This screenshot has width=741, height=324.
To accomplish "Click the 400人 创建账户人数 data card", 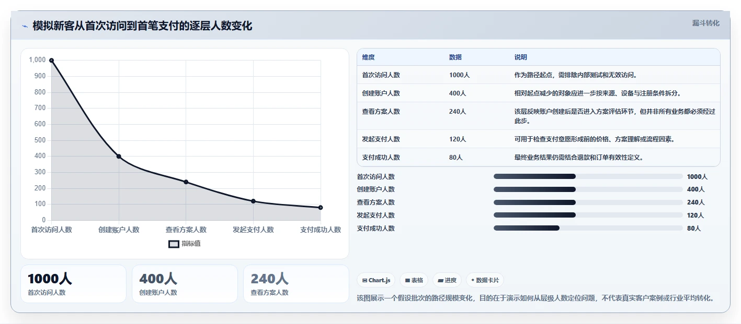I will point(185,284).
